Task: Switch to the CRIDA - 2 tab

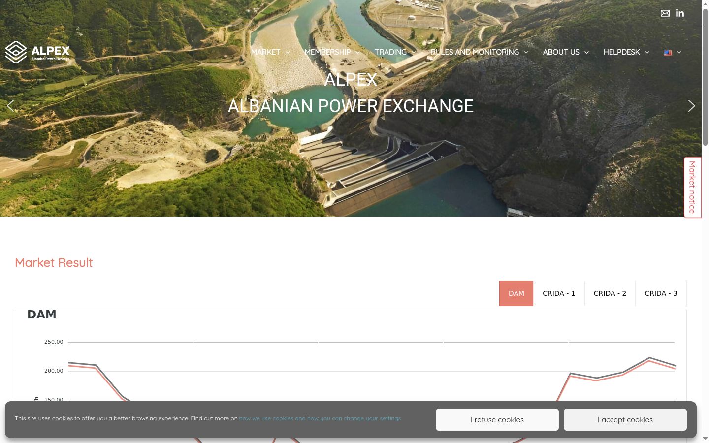Action: tap(610, 293)
